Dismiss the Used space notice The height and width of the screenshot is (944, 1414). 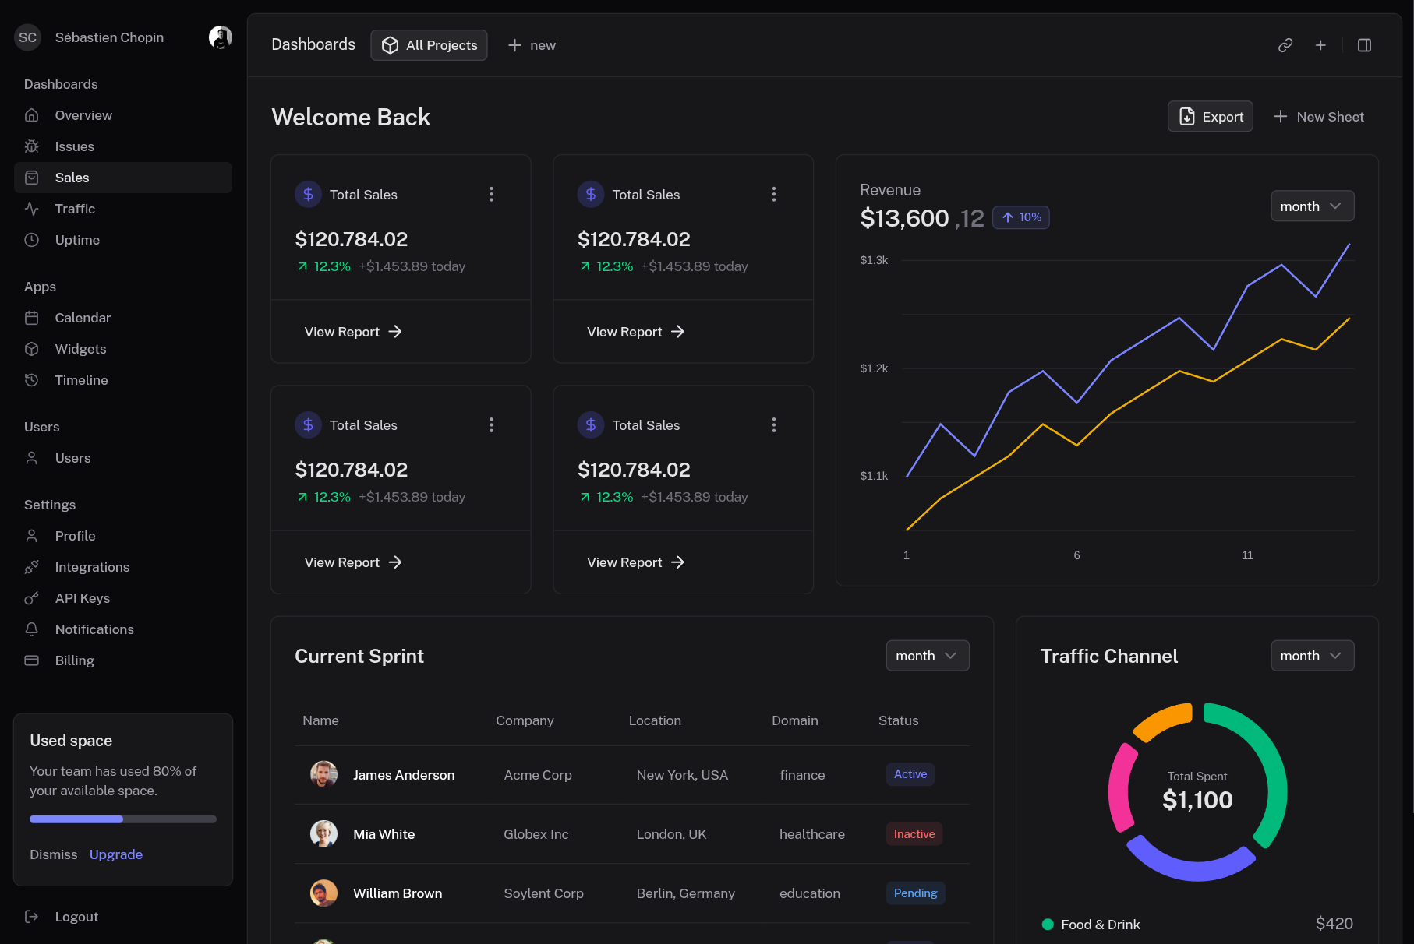click(54, 854)
